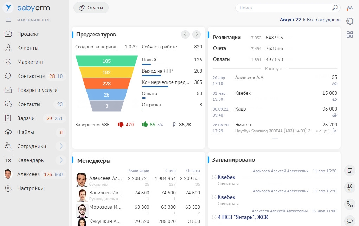This screenshot has width=359, height=226.
Task: Open the phone calls icon on right panel
Action: (x=350, y=204)
